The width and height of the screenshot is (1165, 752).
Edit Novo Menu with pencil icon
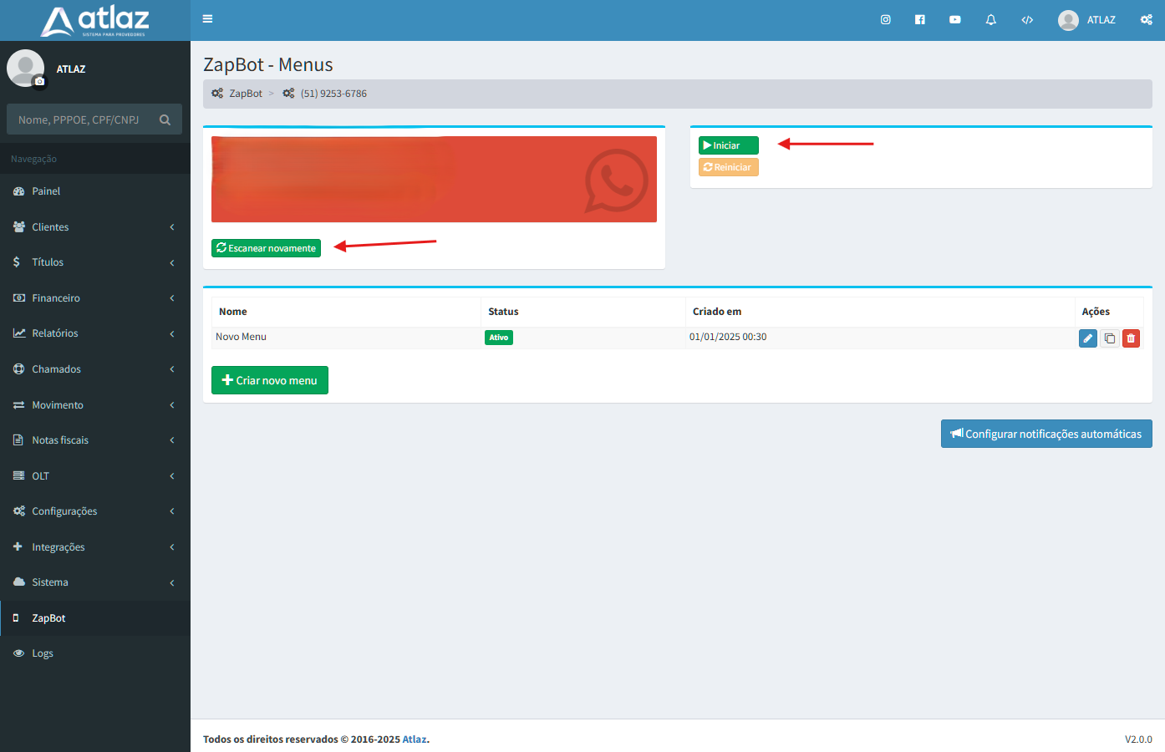[x=1087, y=338]
